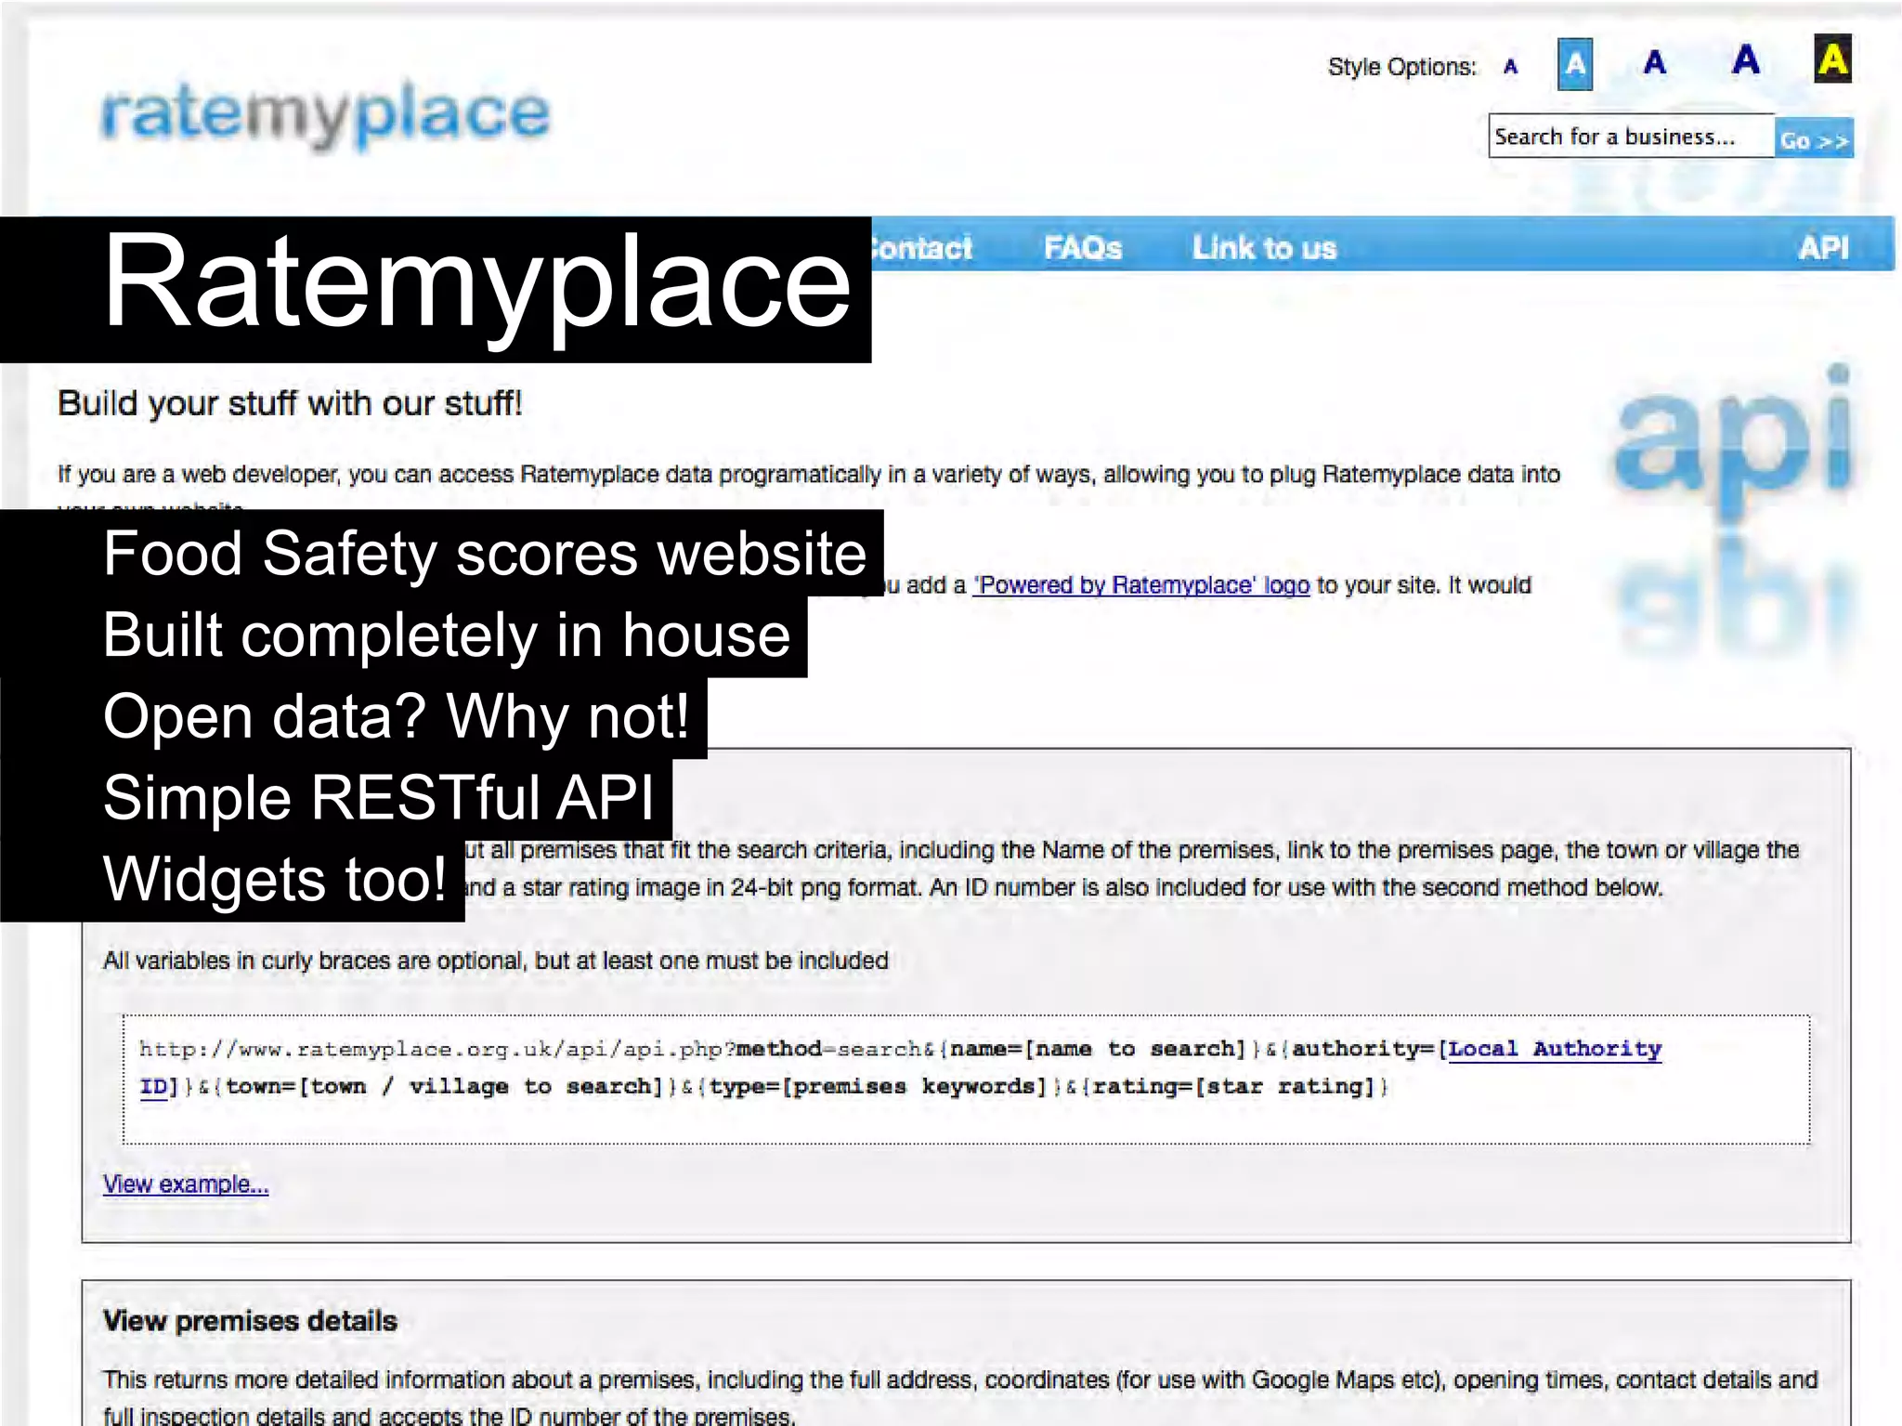Select the smallest text size style option

click(1510, 67)
